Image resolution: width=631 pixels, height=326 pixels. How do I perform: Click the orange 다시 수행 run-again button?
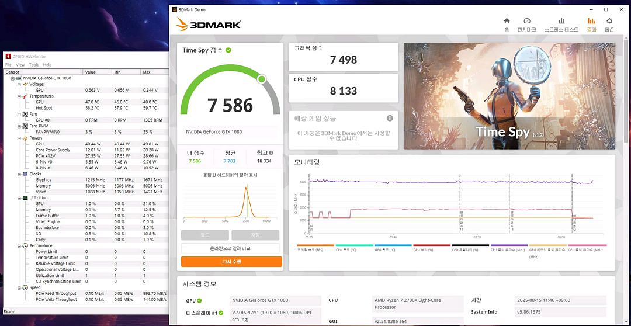point(231,262)
